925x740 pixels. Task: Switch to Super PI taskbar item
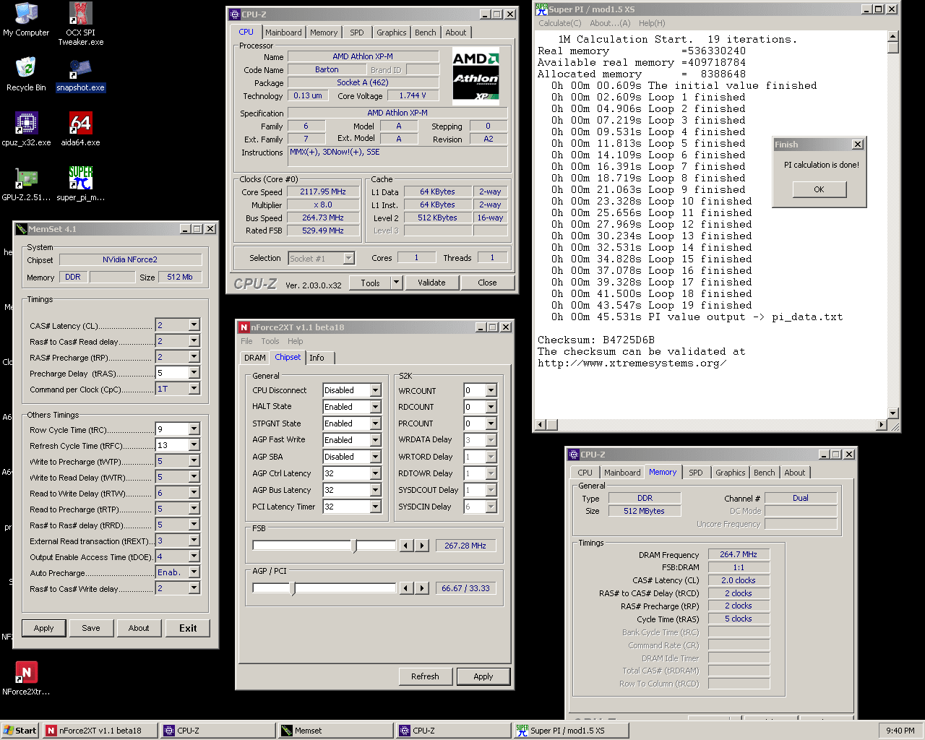click(x=571, y=731)
